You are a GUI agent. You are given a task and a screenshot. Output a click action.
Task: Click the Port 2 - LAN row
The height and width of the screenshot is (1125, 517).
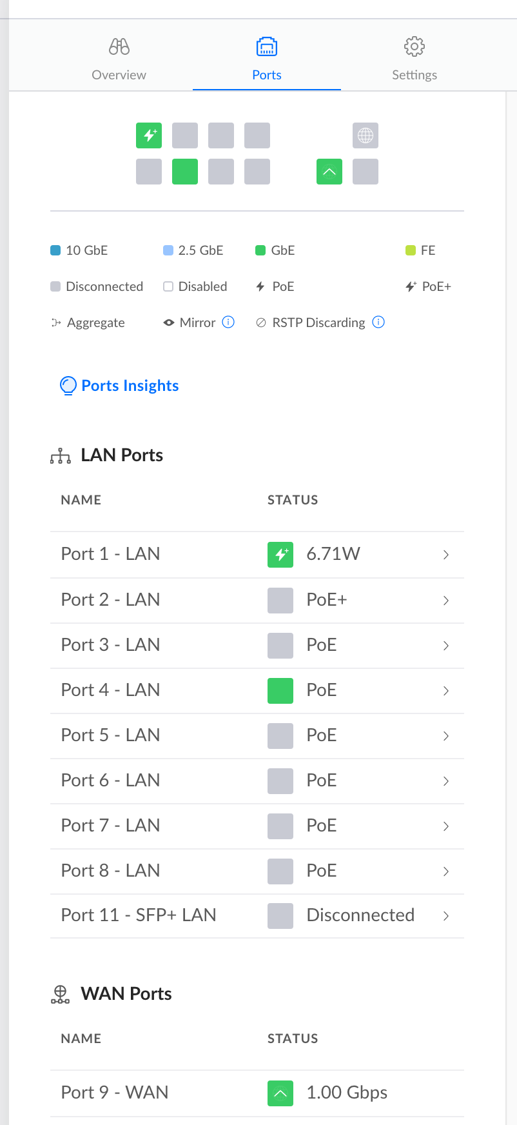[110, 600]
